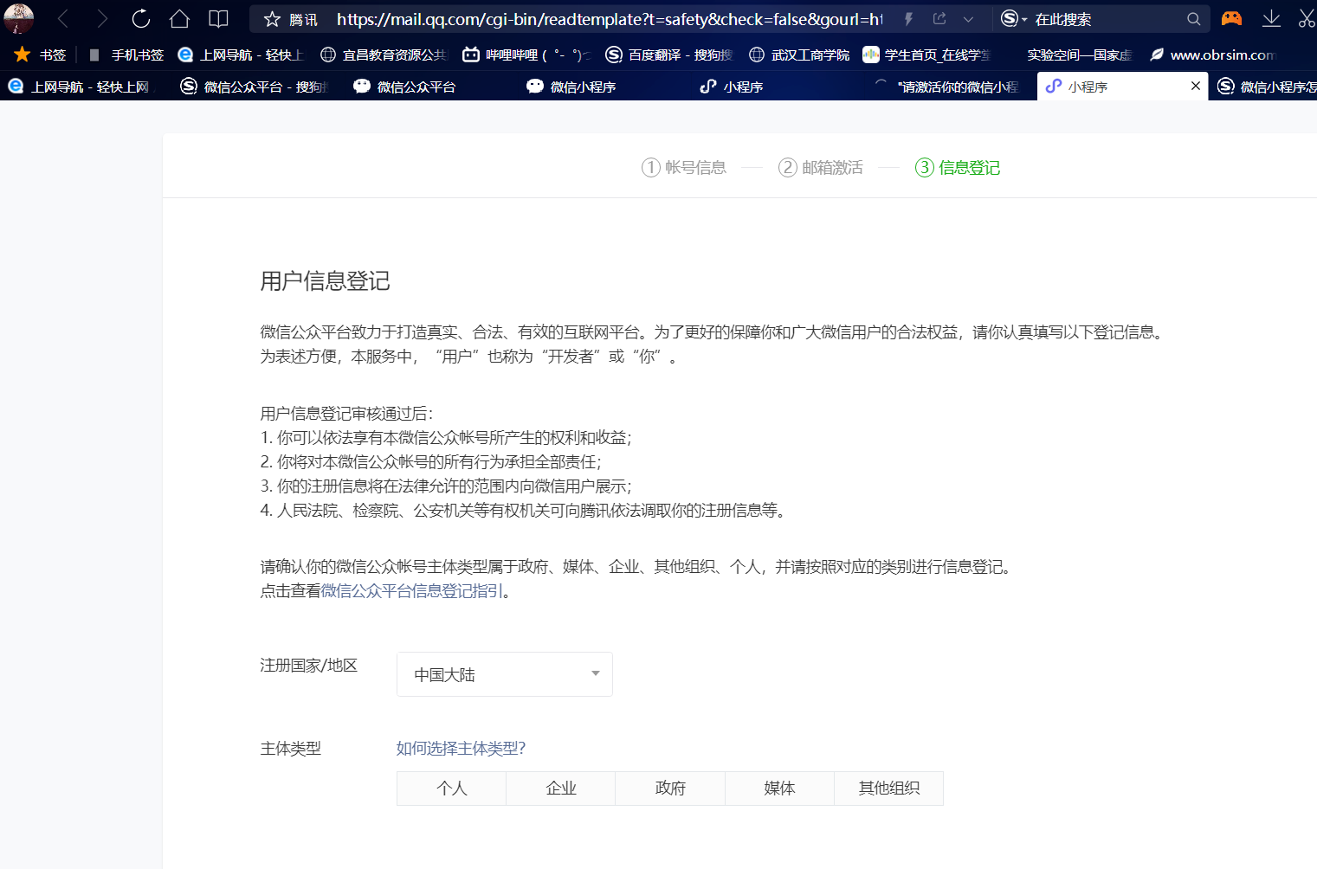Image resolution: width=1317 pixels, height=869 pixels.
Task: Click the 主体类型 label
Action: tap(291, 749)
